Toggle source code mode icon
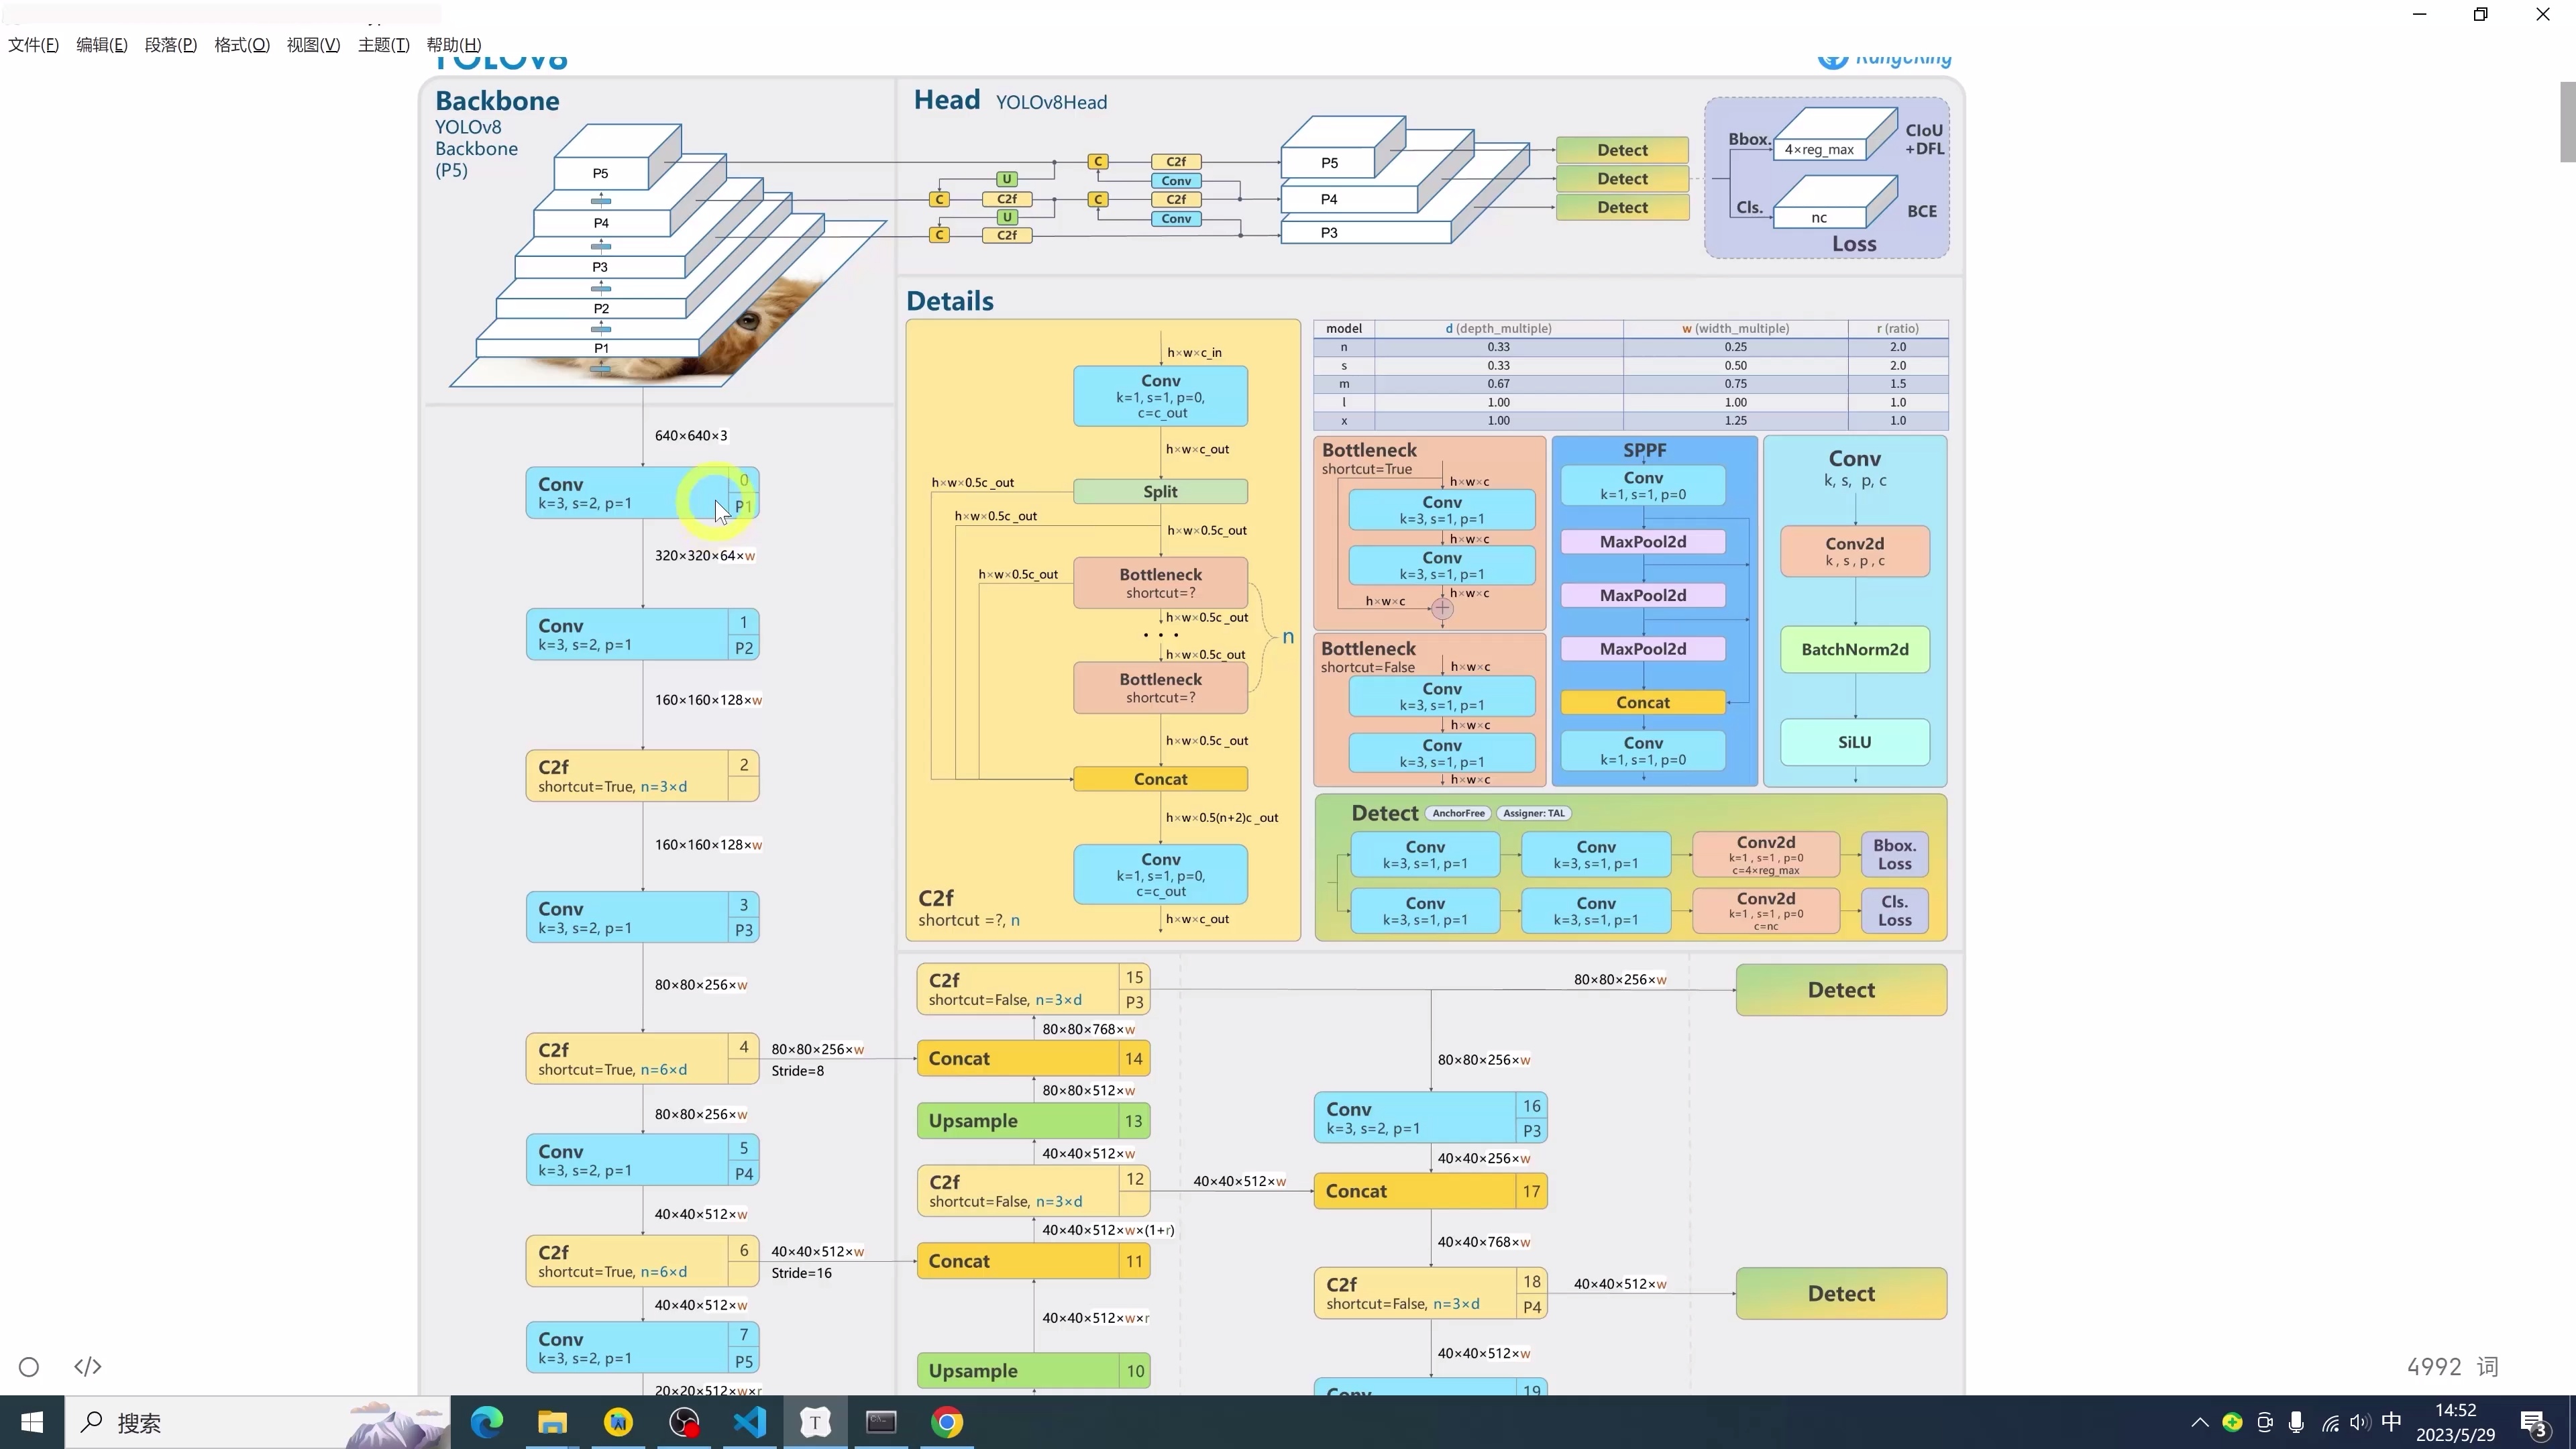Image resolution: width=2576 pixels, height=1449 pixels. [88, 1367]
